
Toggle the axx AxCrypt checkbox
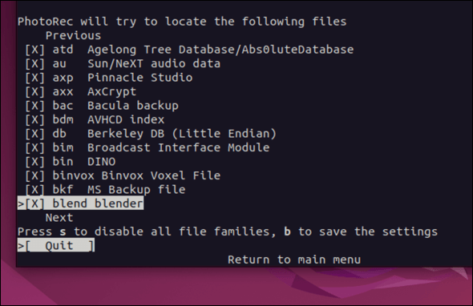(x=34, y=91)
